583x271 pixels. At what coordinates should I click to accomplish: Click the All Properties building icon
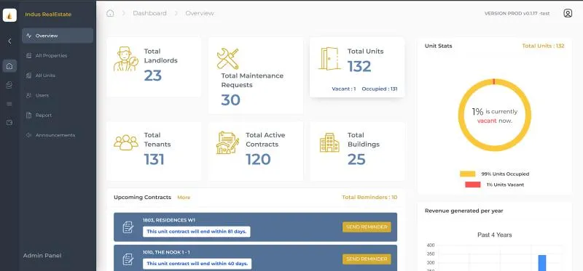coord(28,56)
